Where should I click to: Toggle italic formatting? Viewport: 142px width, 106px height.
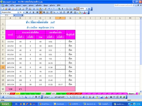30,12
